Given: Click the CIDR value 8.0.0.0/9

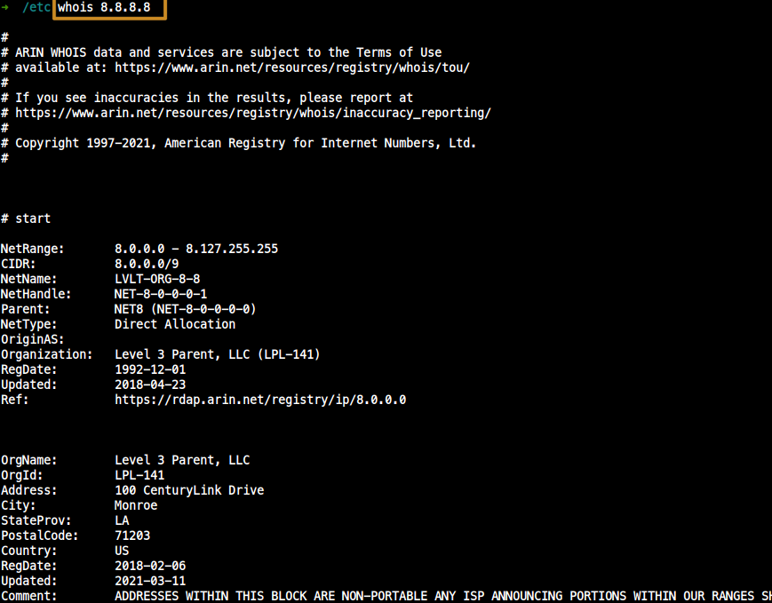Looking at the screenshot, I should click(146, 263).
